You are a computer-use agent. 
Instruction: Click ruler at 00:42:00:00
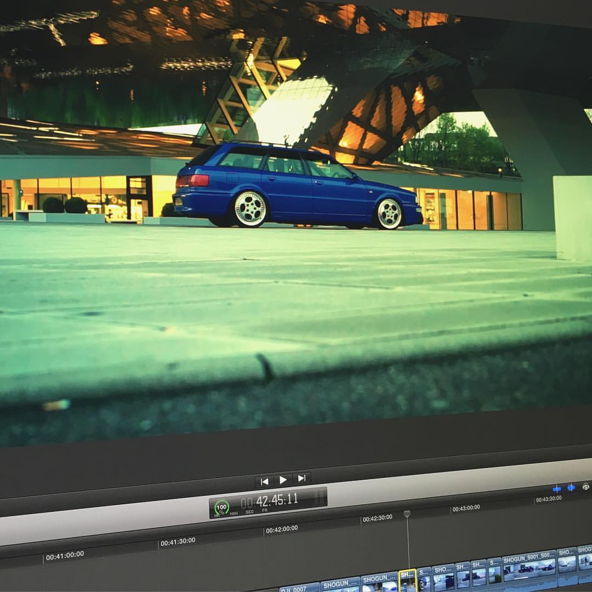pyautogui.click(x=282, y=530)
